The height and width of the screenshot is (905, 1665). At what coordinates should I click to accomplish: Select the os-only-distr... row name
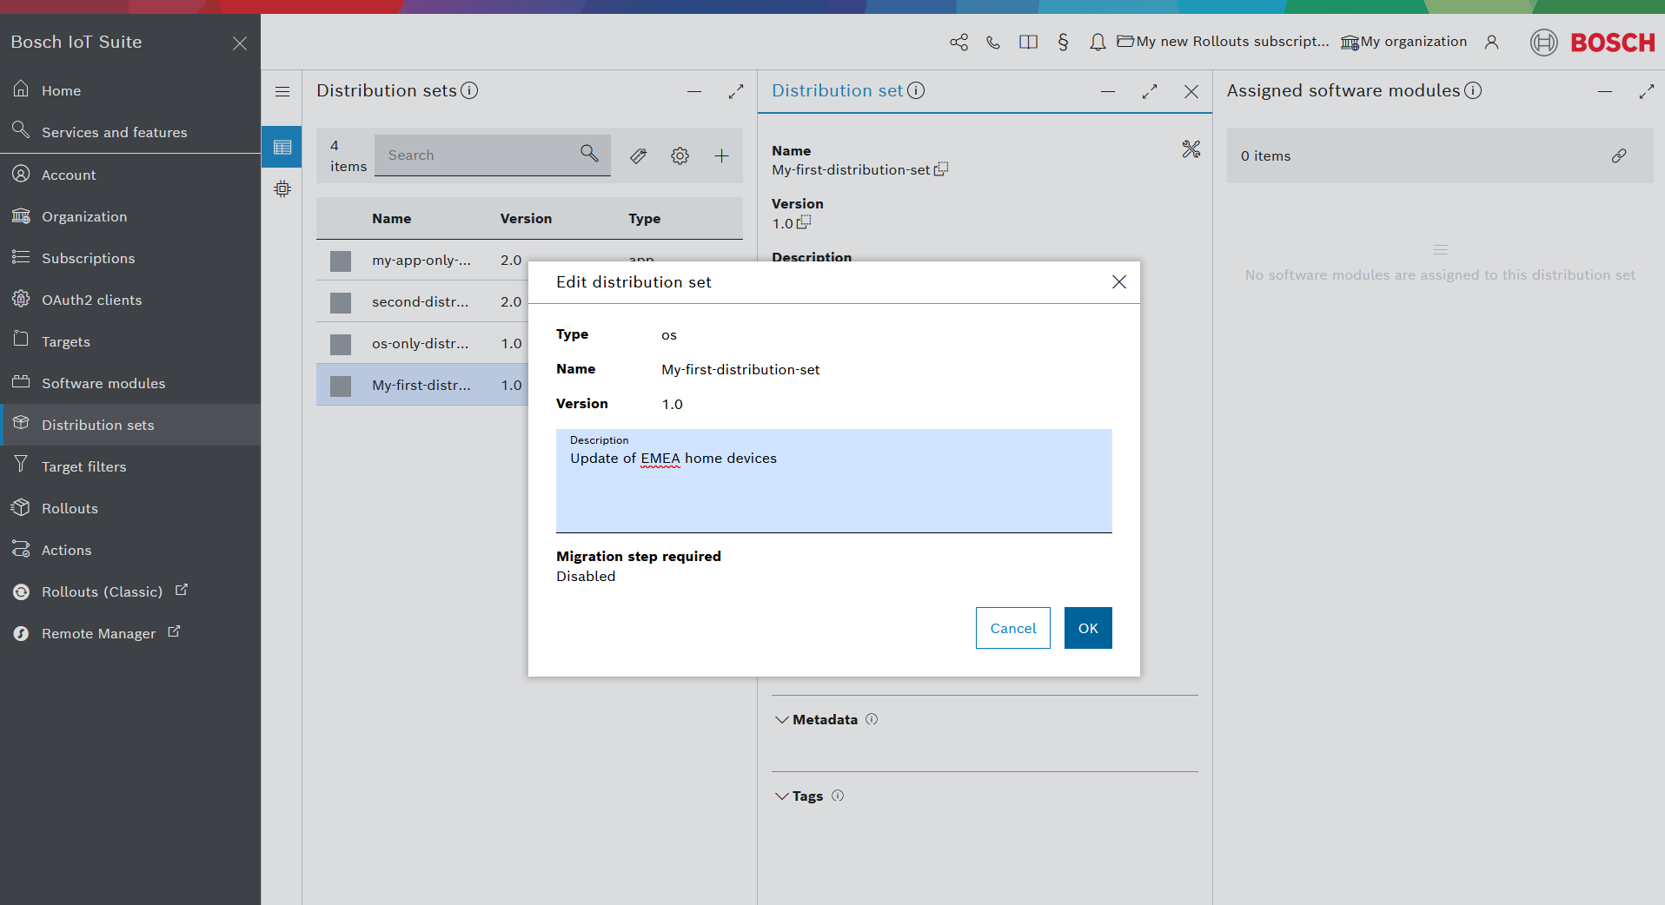[421, 344]
